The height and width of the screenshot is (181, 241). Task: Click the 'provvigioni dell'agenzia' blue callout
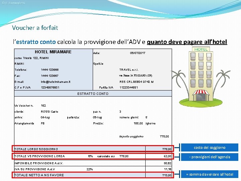point(210,157)
